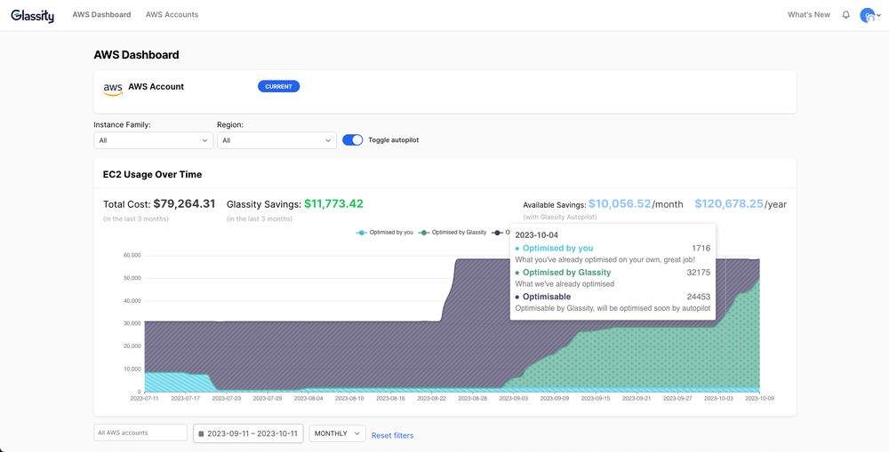Click the CURRENT badge button

click(x=278, y=87)
